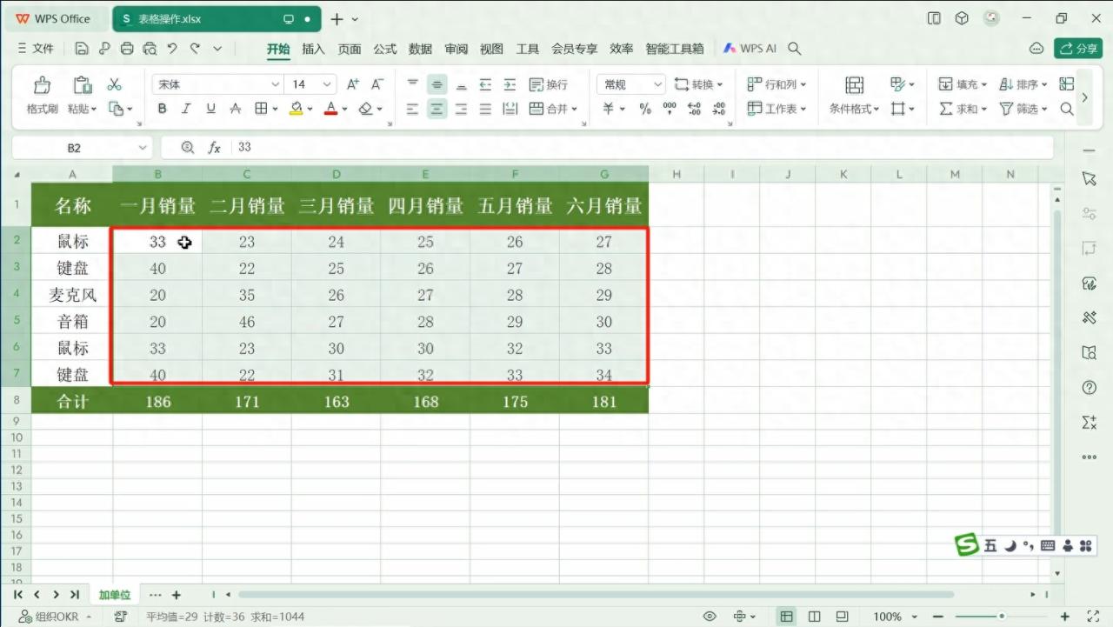Click the Print icon in quick access bar
1113x627 pixels.
tap(127, 49)
